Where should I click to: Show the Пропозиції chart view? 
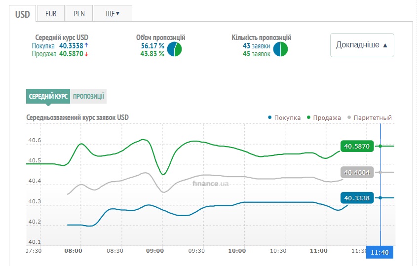(88, 97)
